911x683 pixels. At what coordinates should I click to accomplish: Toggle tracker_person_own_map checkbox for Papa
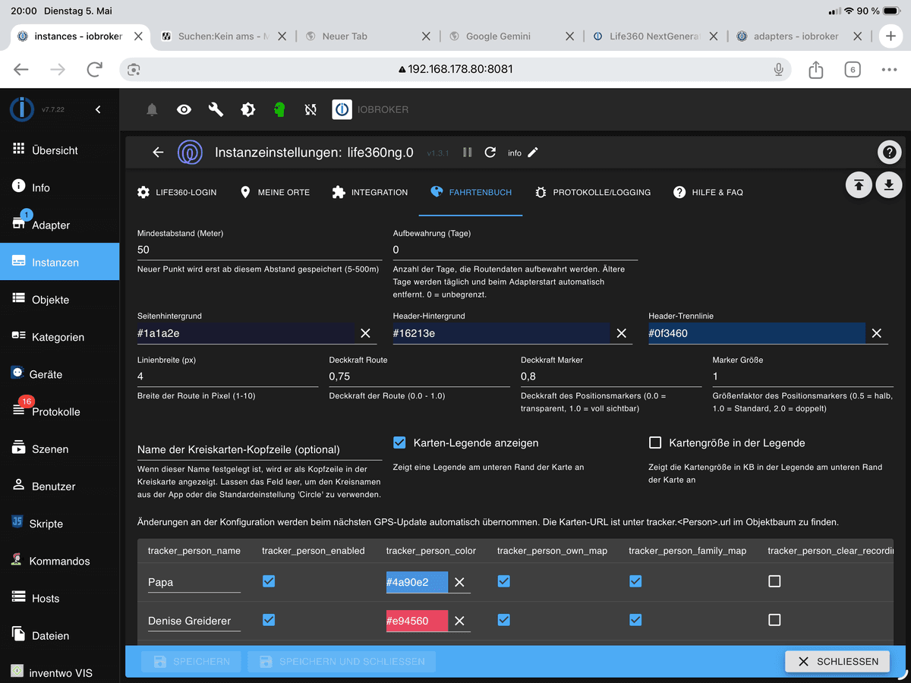[504, 581]
